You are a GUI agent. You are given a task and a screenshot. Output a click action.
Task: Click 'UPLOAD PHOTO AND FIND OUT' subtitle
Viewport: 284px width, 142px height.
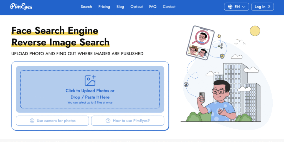[x=77, y=54]
